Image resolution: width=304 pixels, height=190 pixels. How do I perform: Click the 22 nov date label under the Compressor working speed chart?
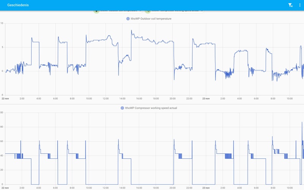point(5,188)
